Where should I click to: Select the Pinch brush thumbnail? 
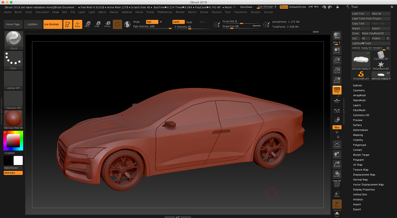(14, 40)
